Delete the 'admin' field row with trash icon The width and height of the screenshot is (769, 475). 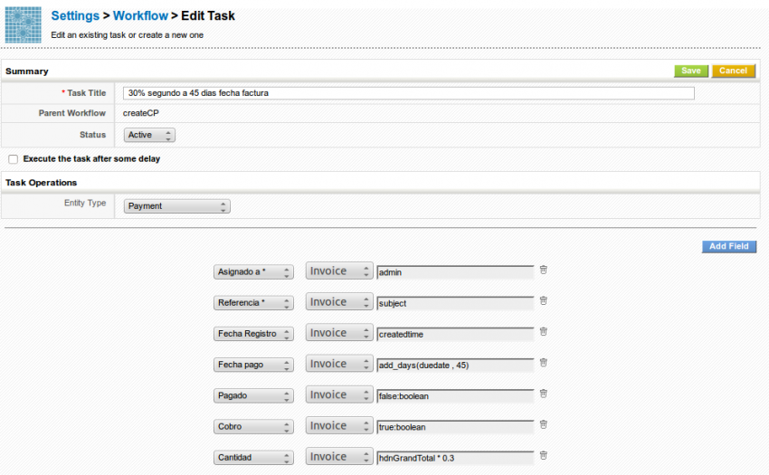544,270
